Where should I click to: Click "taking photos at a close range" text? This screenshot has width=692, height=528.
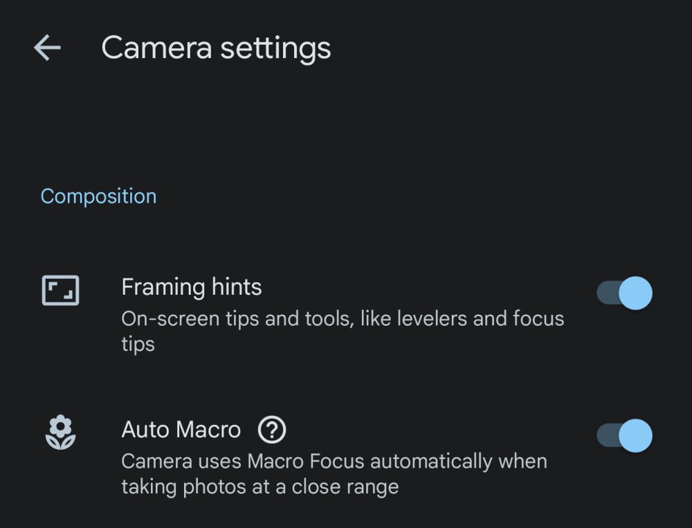click(x=259, y=486)
